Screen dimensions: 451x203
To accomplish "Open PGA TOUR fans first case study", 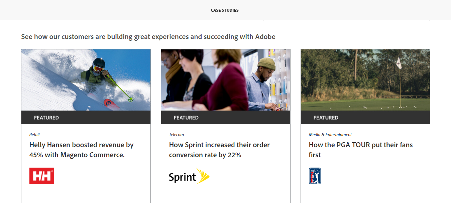I will [361, 150].
